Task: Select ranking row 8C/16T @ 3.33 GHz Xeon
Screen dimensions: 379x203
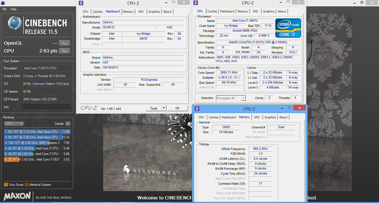Action: pos(37,132)
